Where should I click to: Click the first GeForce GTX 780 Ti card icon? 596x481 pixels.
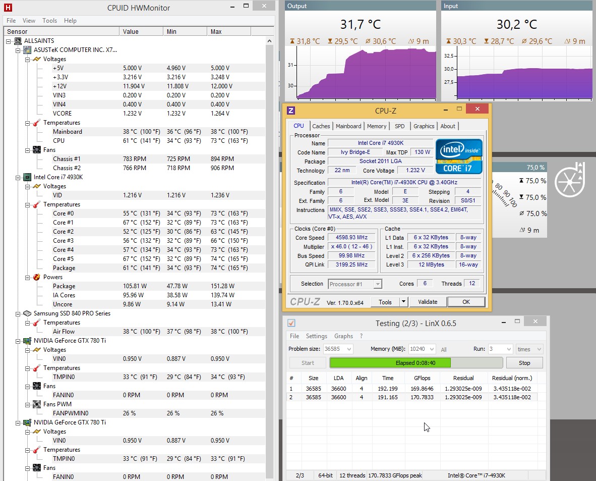point(27,341)
